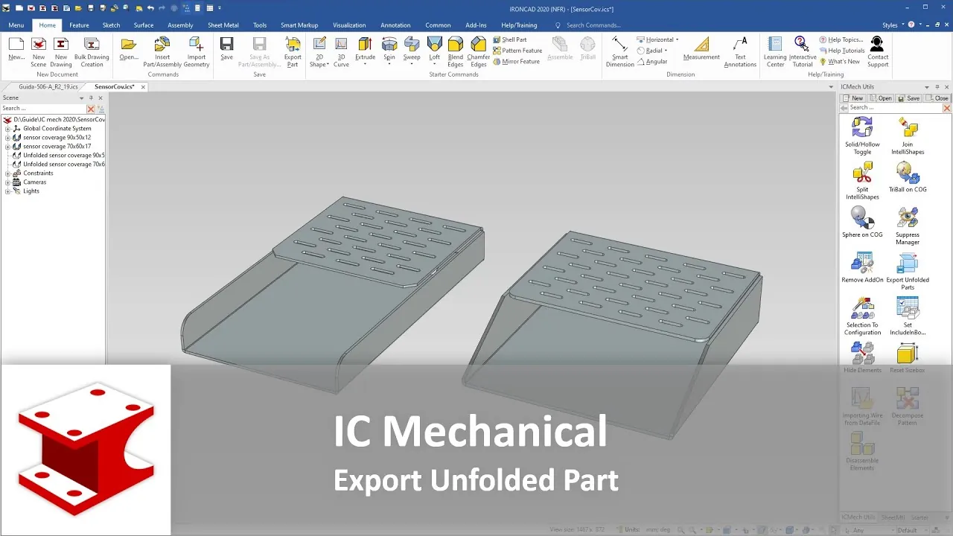The width and height of the screenshot is (953, 536).
Task: Open the New Drawing tool
Action: tap(61, 51)
